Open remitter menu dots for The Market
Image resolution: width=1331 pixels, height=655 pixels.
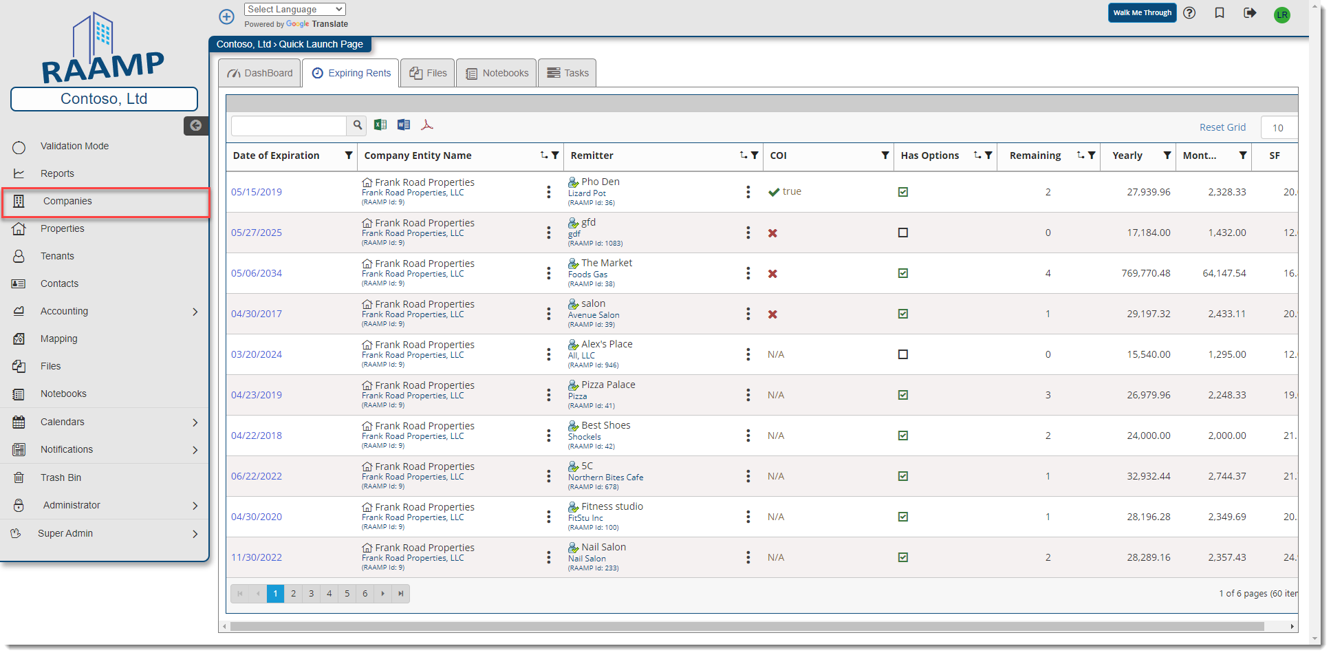click(x=748, y=273)
